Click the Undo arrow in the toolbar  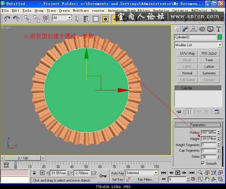pyautogui.click(x=7, y=18)
